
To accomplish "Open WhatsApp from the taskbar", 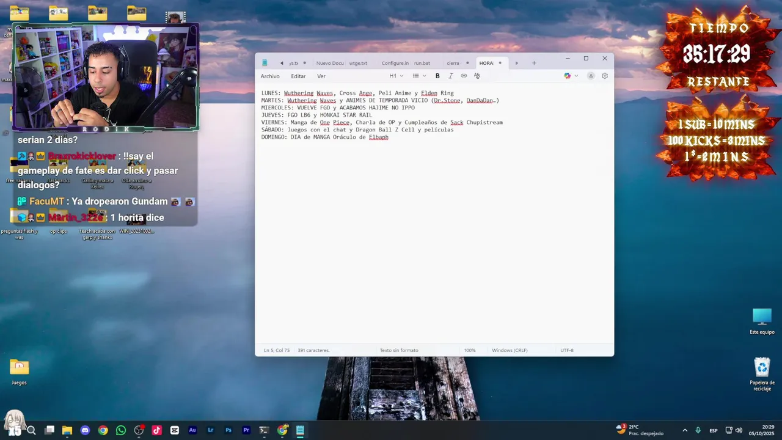I will 121,430.
